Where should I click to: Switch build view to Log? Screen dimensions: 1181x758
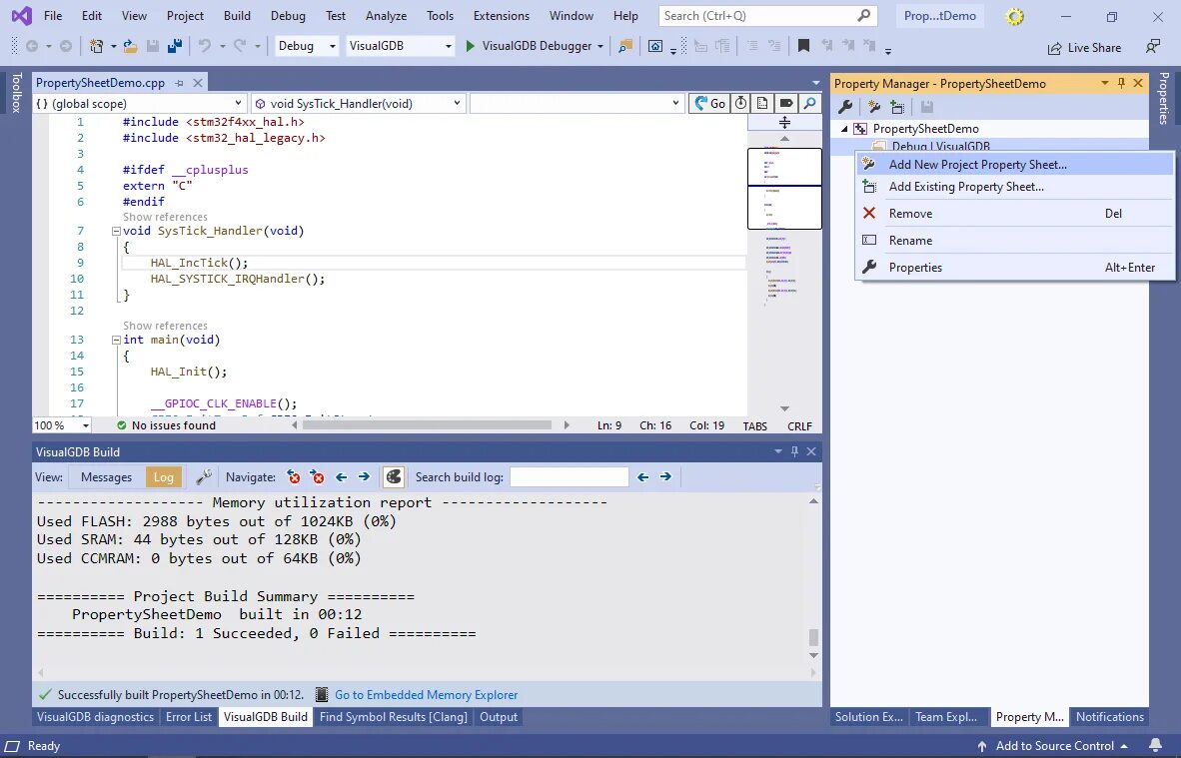click(x=164, y=476)
